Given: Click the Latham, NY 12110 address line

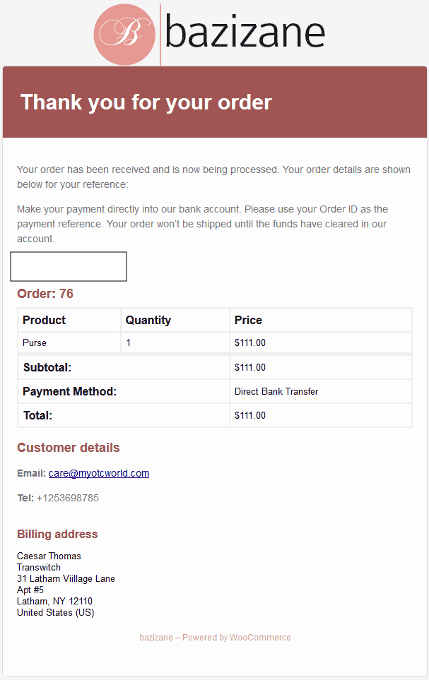Looking at the screenshot, I should pyautogui.click(x=54, y=601).
